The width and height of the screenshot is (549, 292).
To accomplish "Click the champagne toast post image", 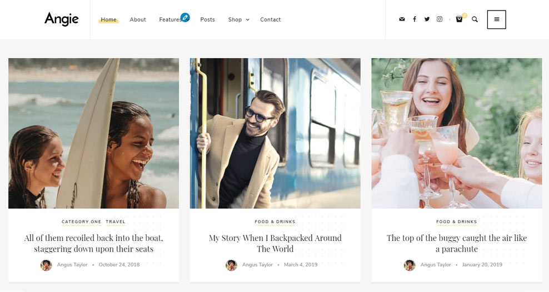I will tap(456, 133).
